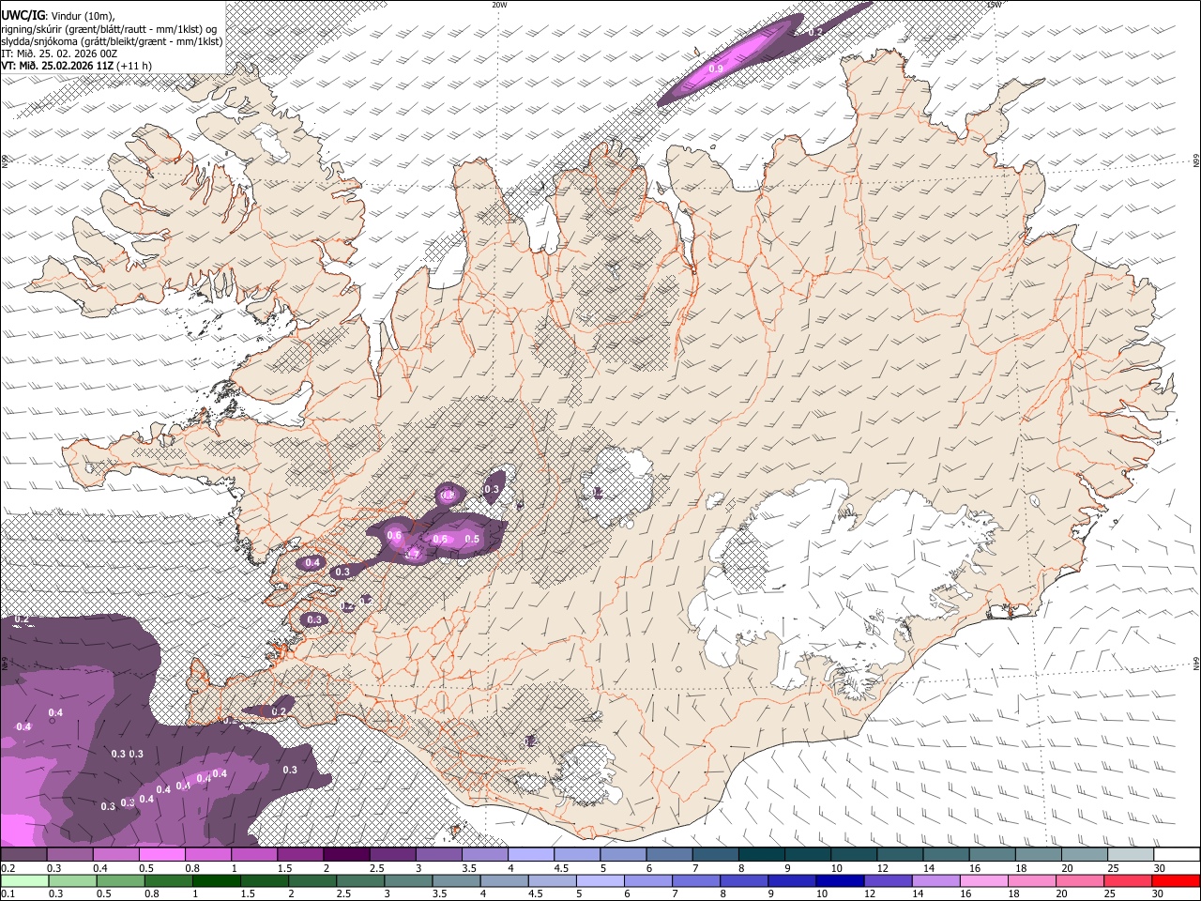The height and width of the screenshot is (901, 1201).
Task: Select the bright pink 0.5 swatch in upper legend
Action: 161,855
